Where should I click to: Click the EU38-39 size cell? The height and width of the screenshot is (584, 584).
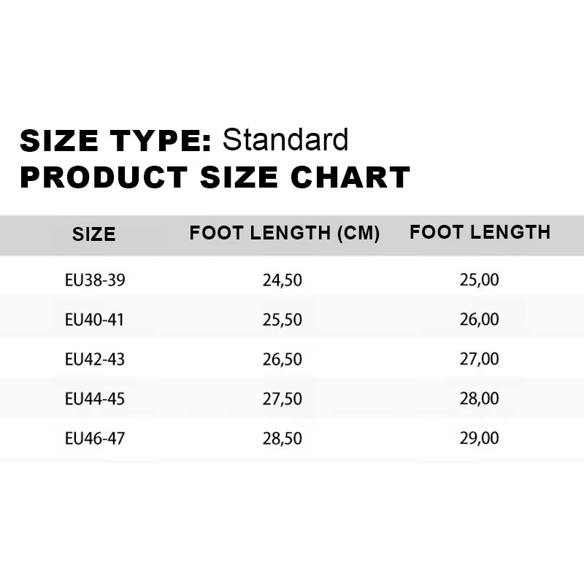[95, 280]
